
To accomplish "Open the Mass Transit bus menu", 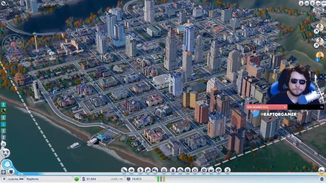I will click(211, 170).
